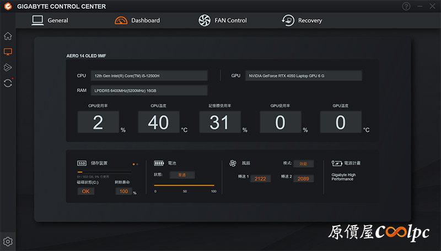The image size is (441, 251).
Task: Click the orange battery status badge
Action: pyautogui.click(x=182, y=175)
